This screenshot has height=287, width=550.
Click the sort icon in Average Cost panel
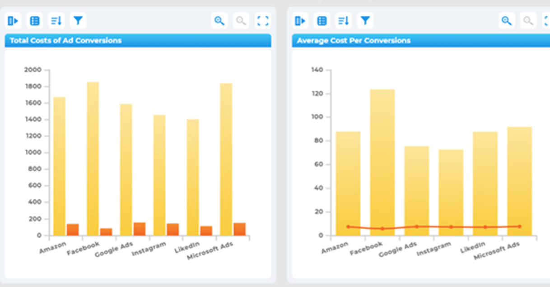(344, 20)
